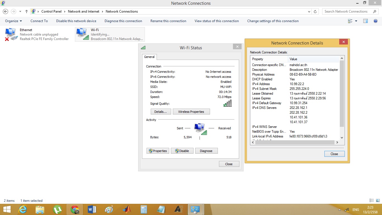Click Diagnose this connection in toolbar
The image size is (382, 215).
coord(123,21)
